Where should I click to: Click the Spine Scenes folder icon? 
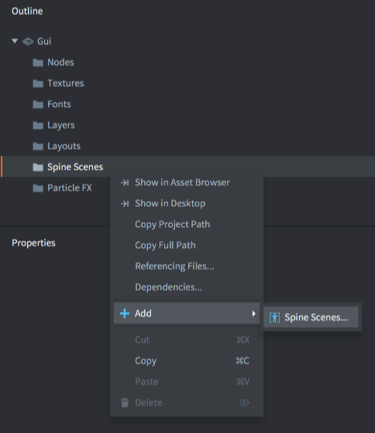(x=38, y=167)
